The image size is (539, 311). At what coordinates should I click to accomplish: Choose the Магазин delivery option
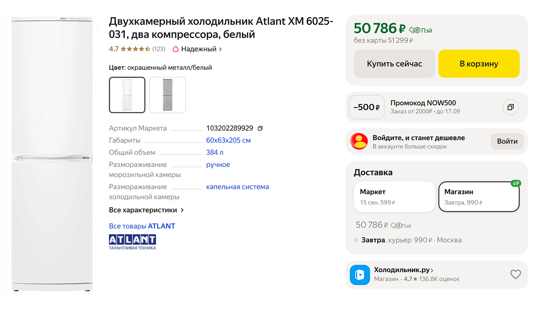[x=478, y=196]
